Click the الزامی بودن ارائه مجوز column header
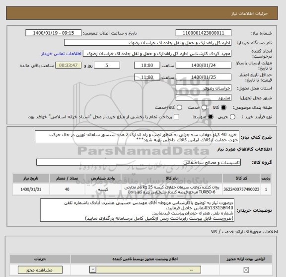 [246, 259]
